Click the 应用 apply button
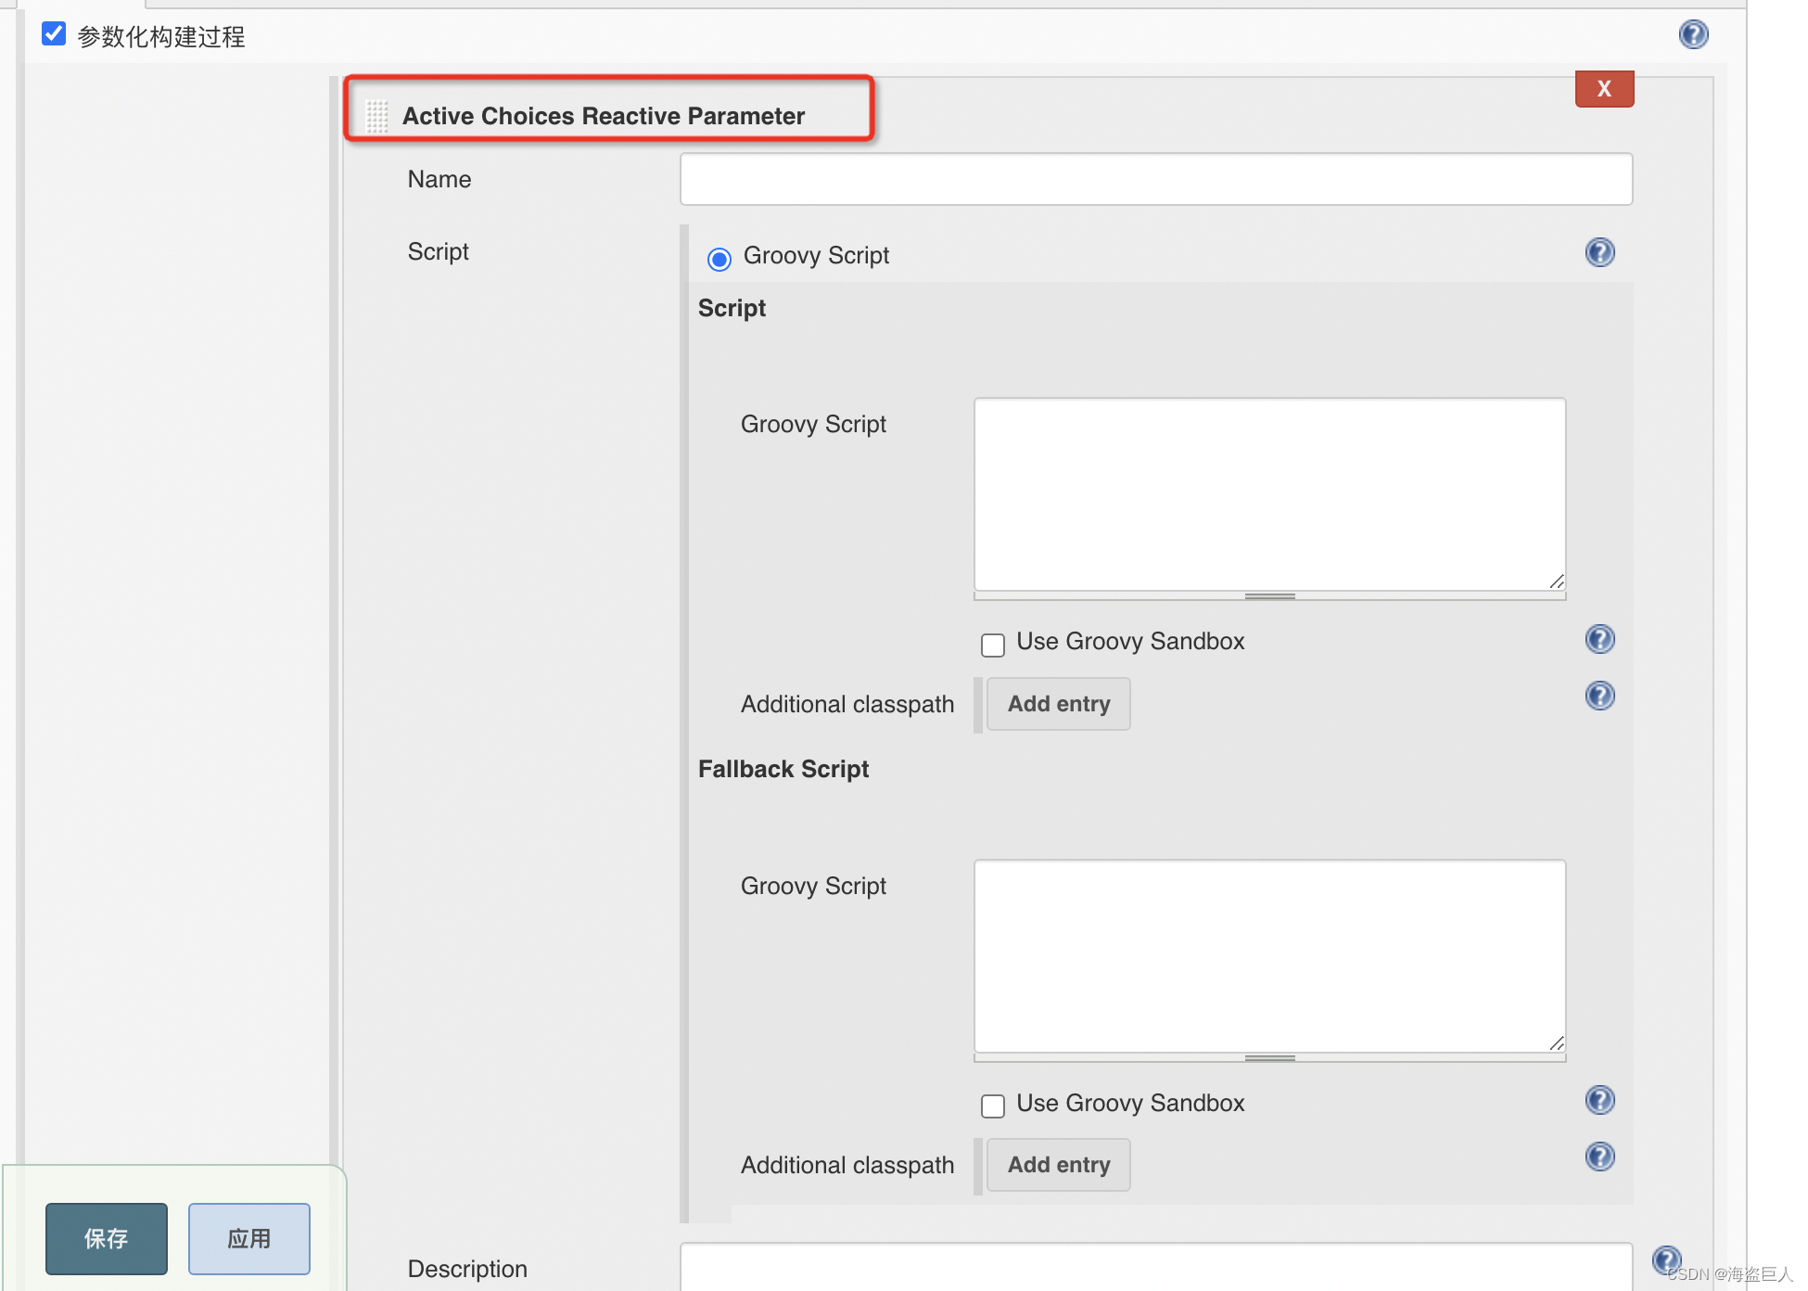Image resolution: width=1808 pixels, height=1291 pixels. [248, 1238]
